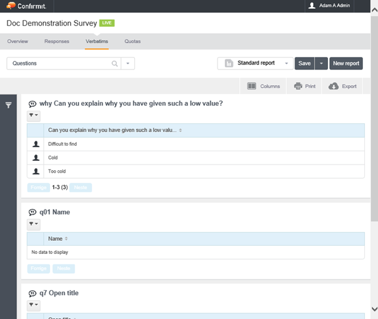Click the 'Cold' response text
378x319 pixels.
point(52,158)
